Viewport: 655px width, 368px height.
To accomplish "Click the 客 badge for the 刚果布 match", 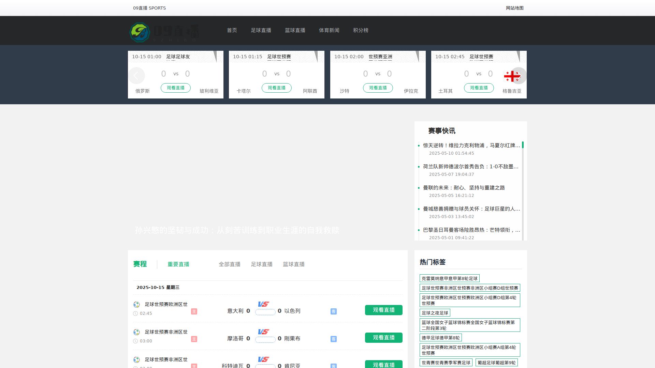I will (333, 339).
